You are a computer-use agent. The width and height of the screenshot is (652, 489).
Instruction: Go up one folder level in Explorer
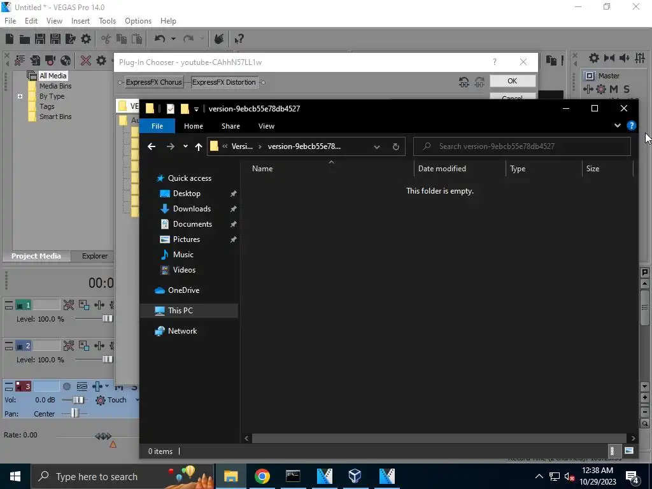click(x=199, y=146)
